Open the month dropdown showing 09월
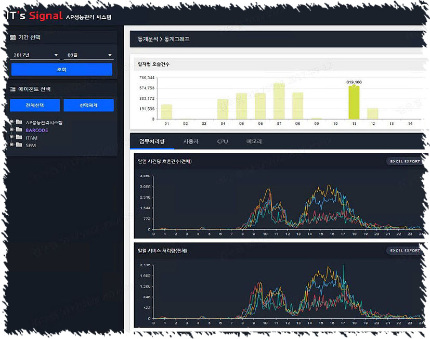Screen dimensions: 430x339 [x=88, y=55]
